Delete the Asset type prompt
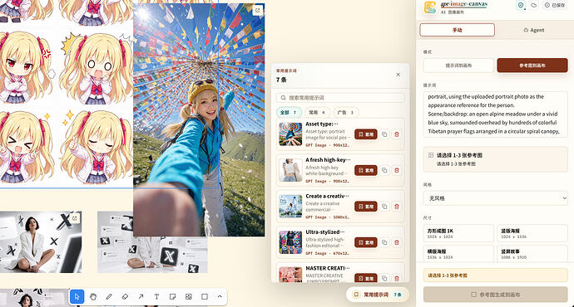 (397, 134)
